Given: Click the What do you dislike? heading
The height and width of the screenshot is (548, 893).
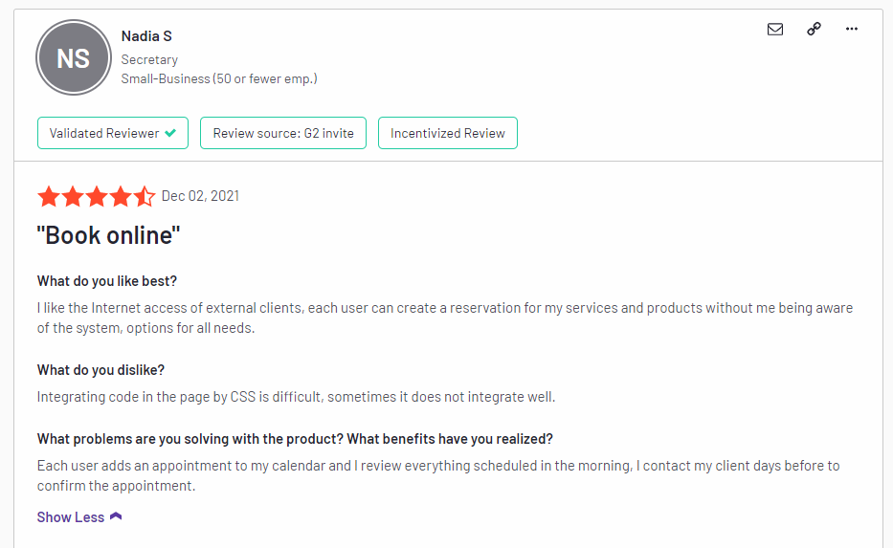Looking at the screenshot, I should coord(100,370).
